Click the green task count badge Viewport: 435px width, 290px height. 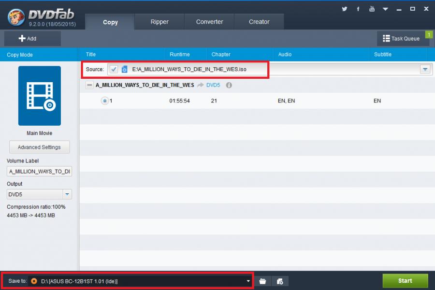pos(429,34)
